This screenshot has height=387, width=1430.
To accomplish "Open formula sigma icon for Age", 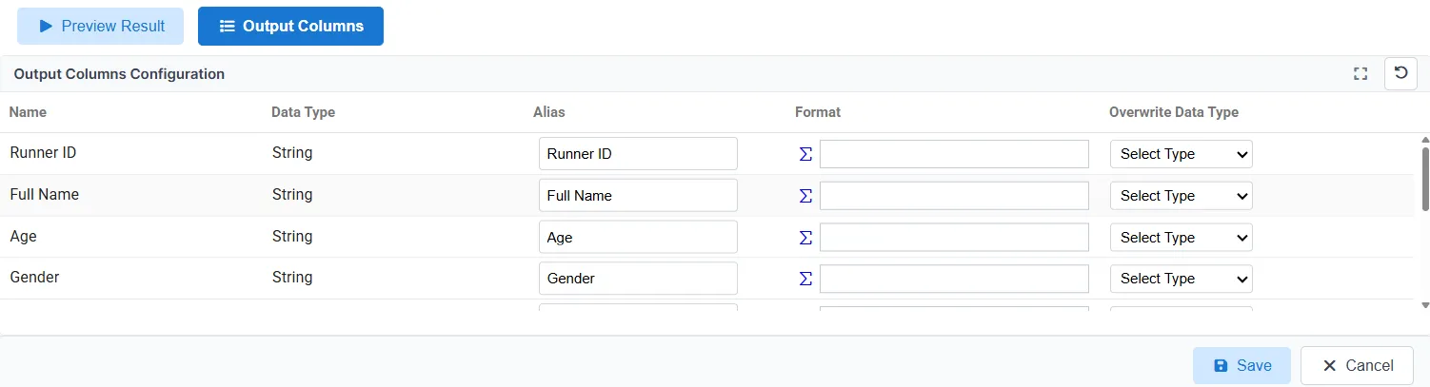I will (x=805, y=237).
